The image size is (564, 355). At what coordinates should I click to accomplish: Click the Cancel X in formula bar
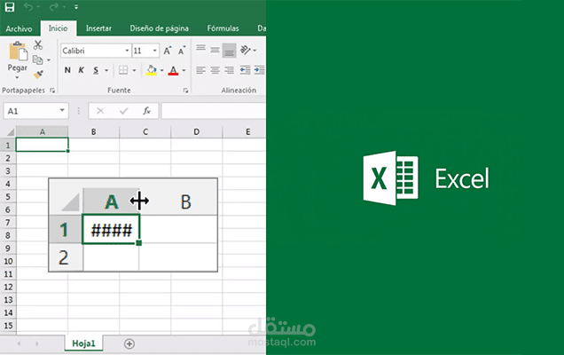(100, 111)
